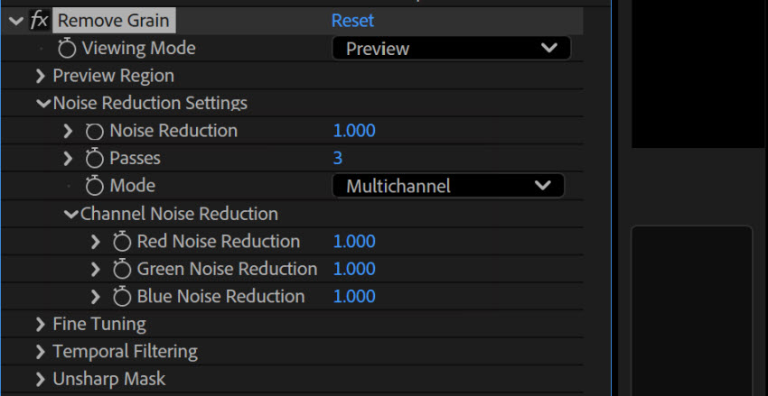Select the Unsharp Mask label

tap(109, 378)
